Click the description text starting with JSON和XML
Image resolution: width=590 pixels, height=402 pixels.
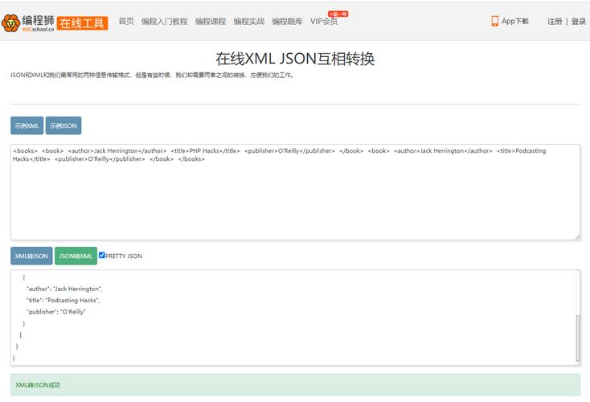pos(152,76)
